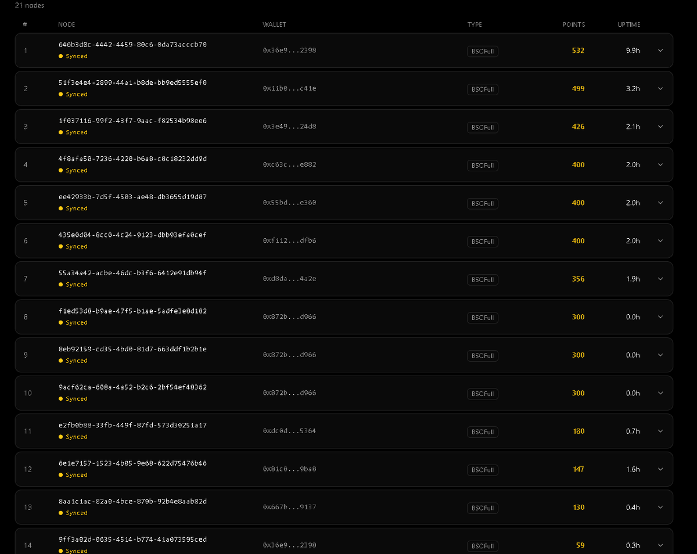697x554 pixels.
Task: Click node ID 51f3e4e4-2899-44a1-b8de-bb9ed5555ef0
Action: [132, 82]
